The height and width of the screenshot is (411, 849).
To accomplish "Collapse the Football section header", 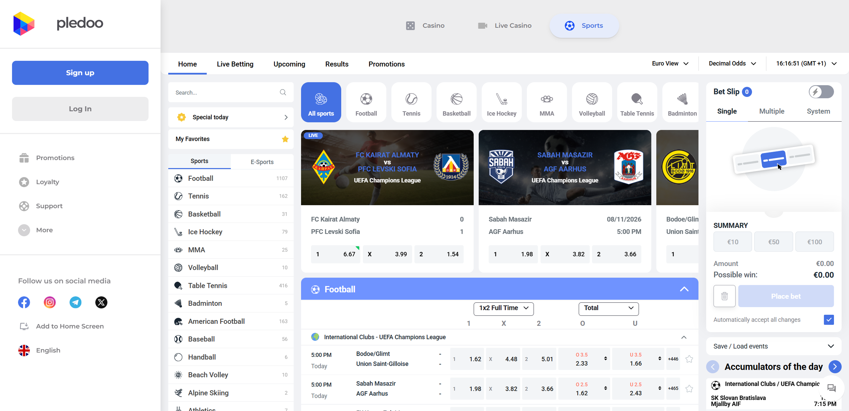I will click(684, 289).
